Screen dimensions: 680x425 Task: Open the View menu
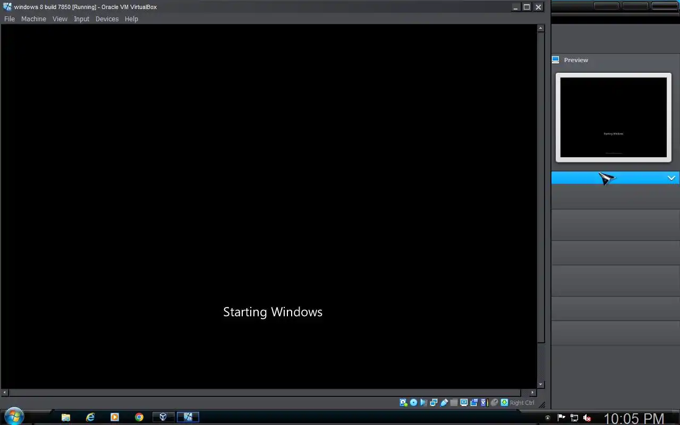pyautogui.click(x=60, y=19)
